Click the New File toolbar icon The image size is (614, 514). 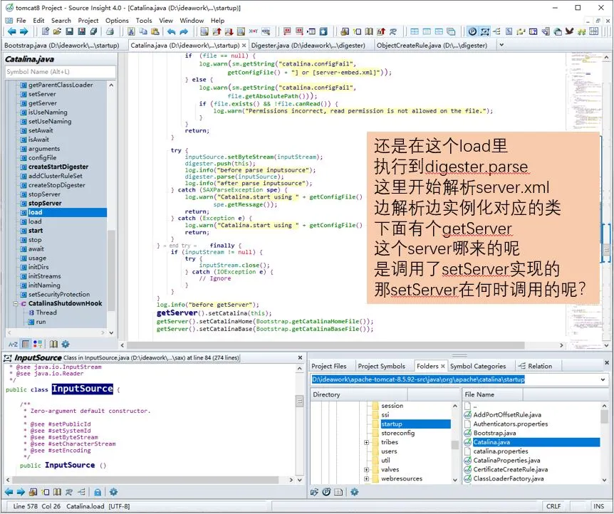46,32
